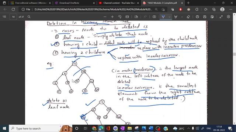The height and width of the screenshot is (132, 236).
Task: Expand the Highlight color options
Action: (182, 17)
